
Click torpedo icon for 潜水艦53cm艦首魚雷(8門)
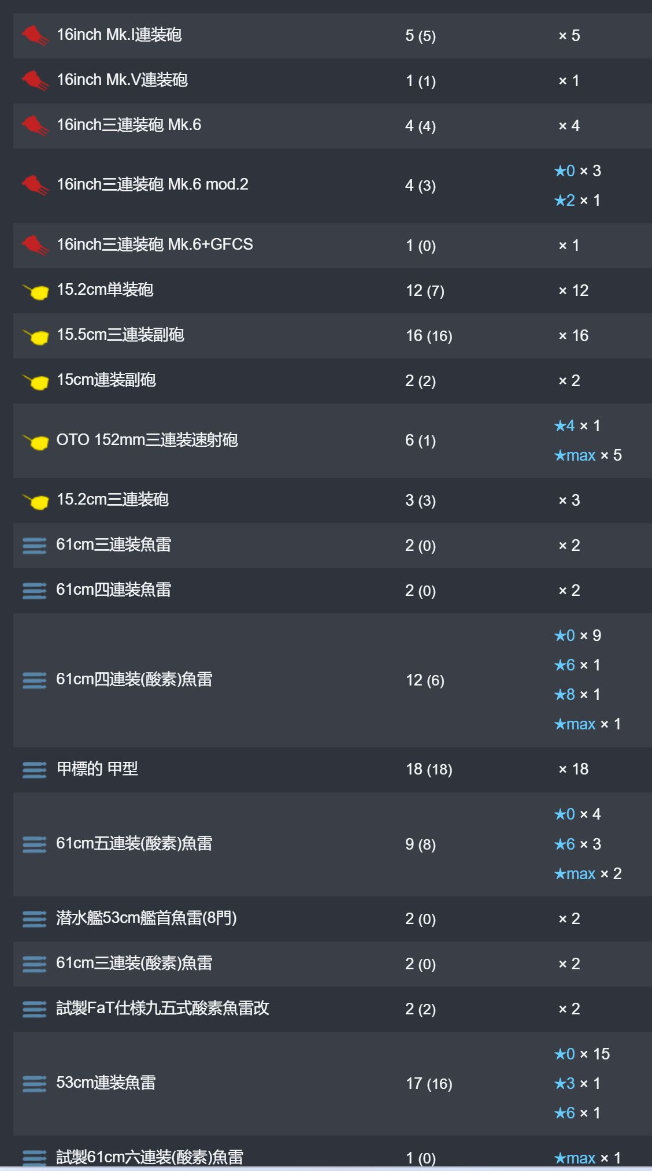pos(34,918)
